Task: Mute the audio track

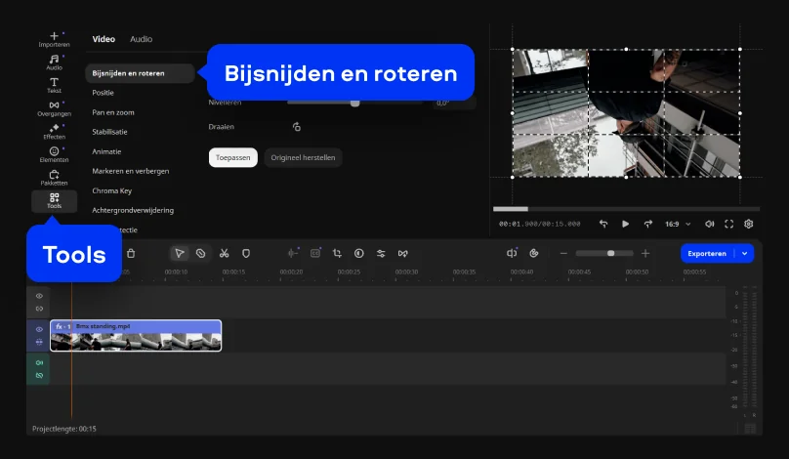Action: 39,362
